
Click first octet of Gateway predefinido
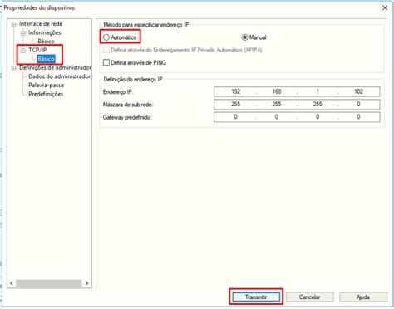(x=236, y=117)
